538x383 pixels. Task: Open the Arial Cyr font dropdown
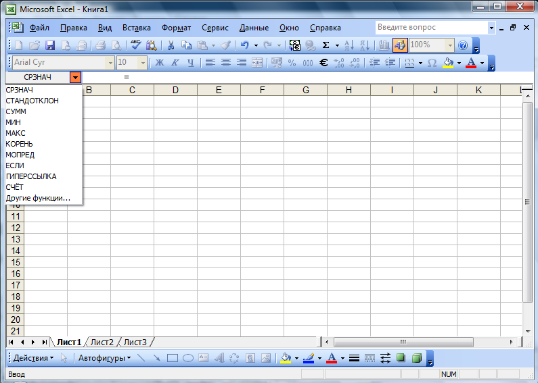pyautogui.click(x=110, y=63)
